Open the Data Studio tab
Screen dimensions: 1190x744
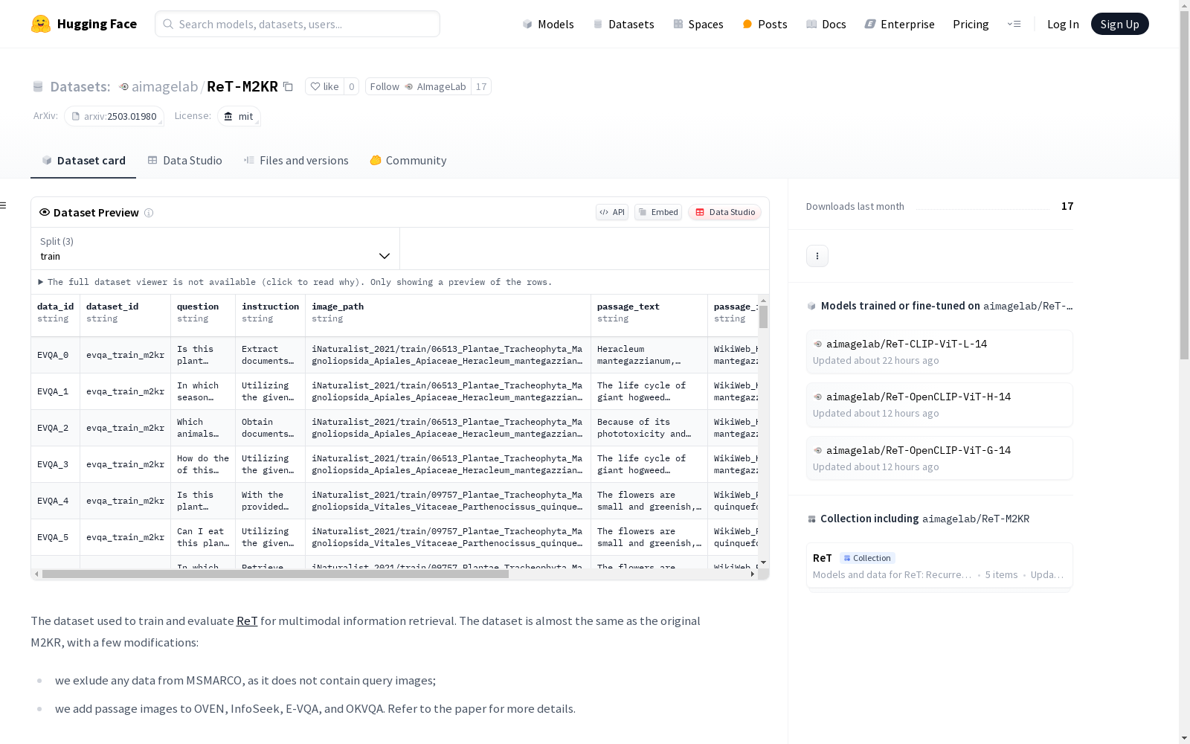pos(184,161)
